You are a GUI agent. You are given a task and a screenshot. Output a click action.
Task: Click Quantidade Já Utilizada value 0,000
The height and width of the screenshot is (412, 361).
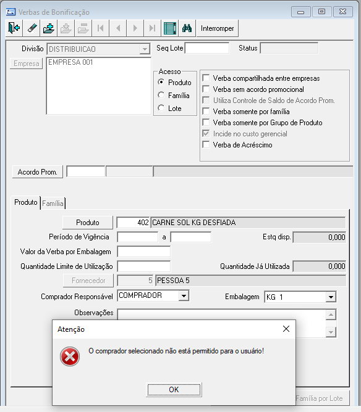coord(320,266)
